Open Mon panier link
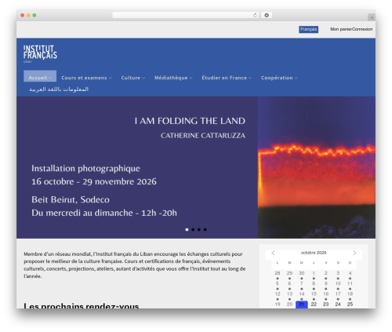 point(341,29)
